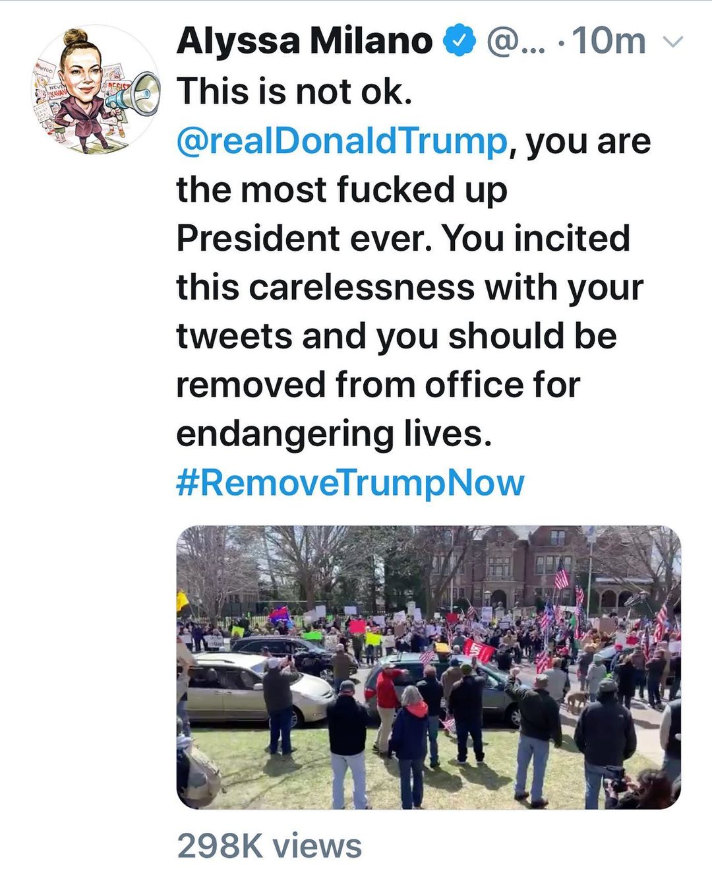Image resolution: width=712 pixels, height=881 pixels.
Task: Click the "tweets and you should be" line
Action: click(x=396, y=336)
